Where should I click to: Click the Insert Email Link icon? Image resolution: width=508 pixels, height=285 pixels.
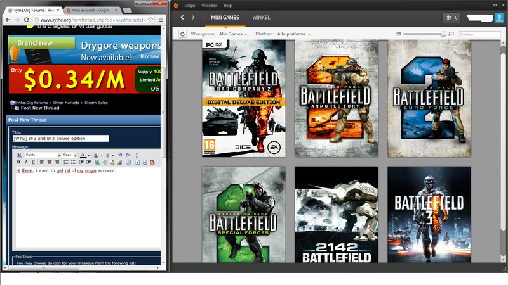[112, 162]
